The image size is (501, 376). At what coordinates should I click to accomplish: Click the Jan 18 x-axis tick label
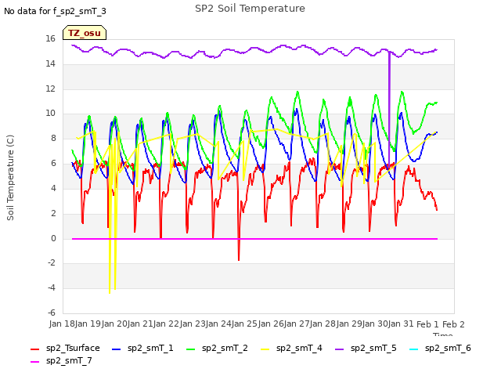click(62, 324)
